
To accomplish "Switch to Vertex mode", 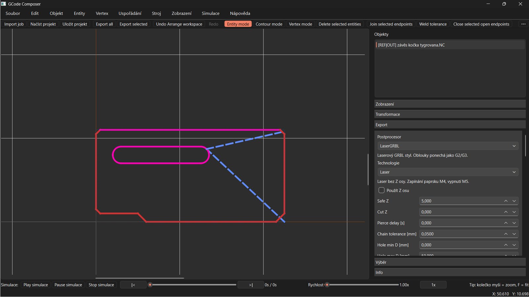I will point(300,24).
